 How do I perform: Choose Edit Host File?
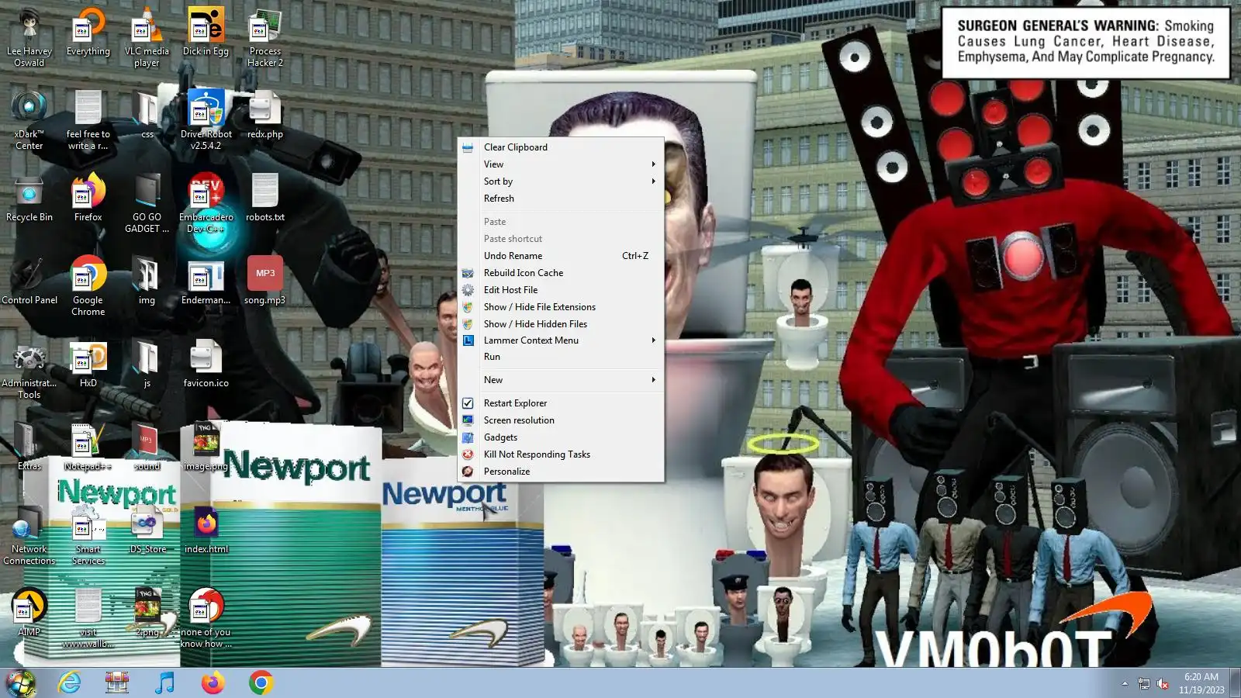[561, 290]
